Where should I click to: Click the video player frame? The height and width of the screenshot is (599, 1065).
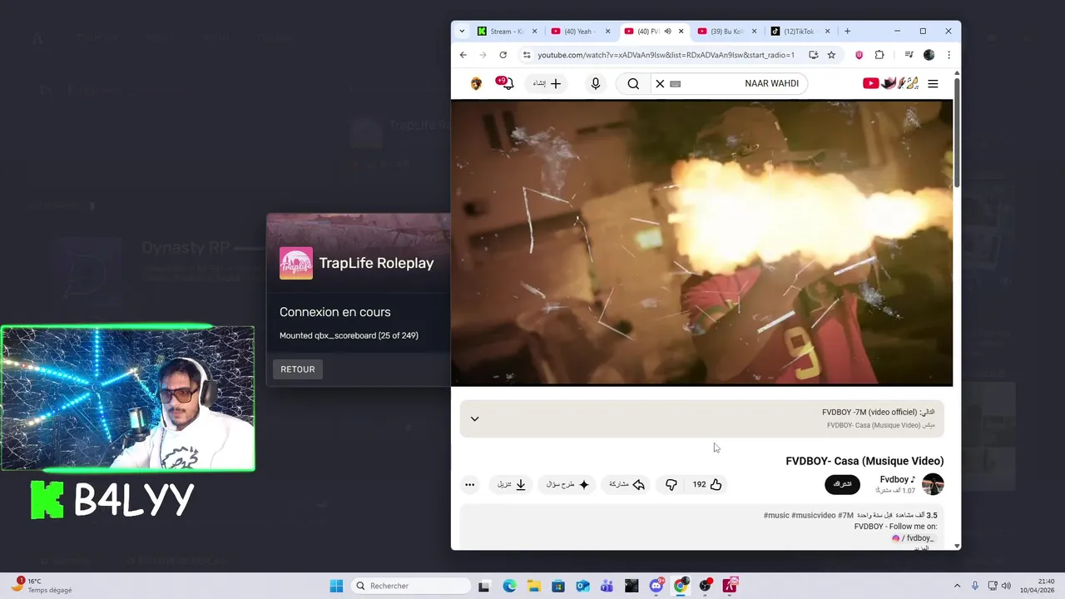point(701,243)
